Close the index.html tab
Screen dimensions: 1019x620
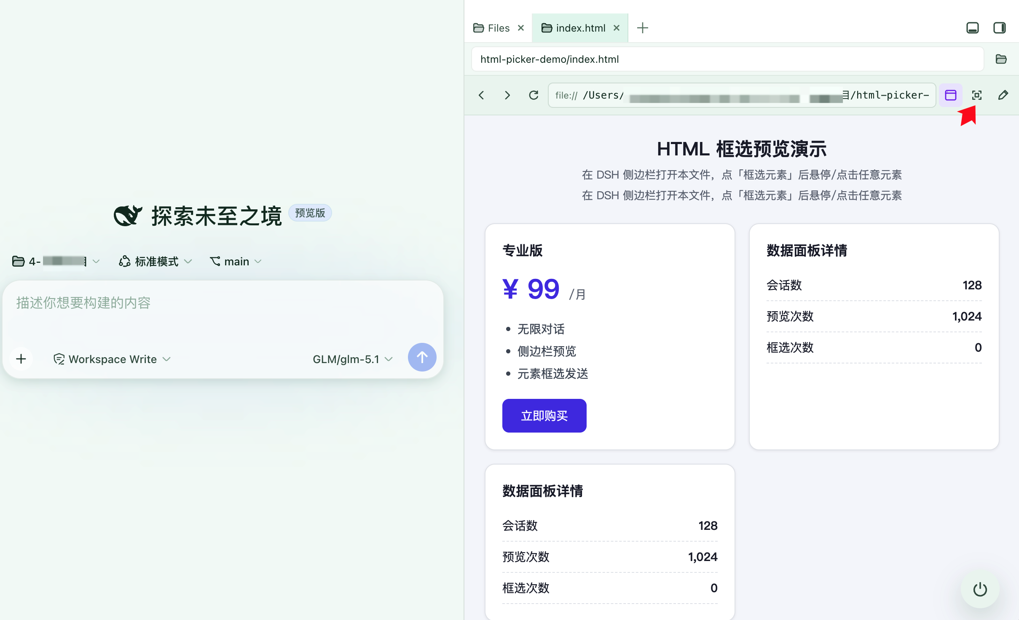click(x=617, y=28)
